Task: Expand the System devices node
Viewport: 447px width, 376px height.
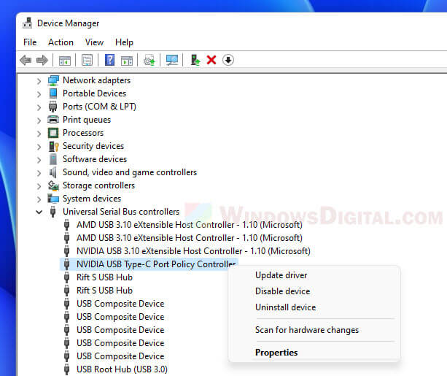Action: (x=39, y=199)
